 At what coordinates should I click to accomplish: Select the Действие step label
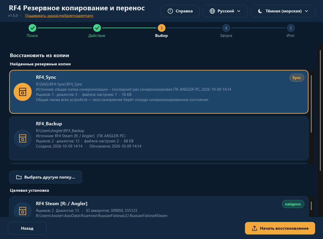pos(97,36)
